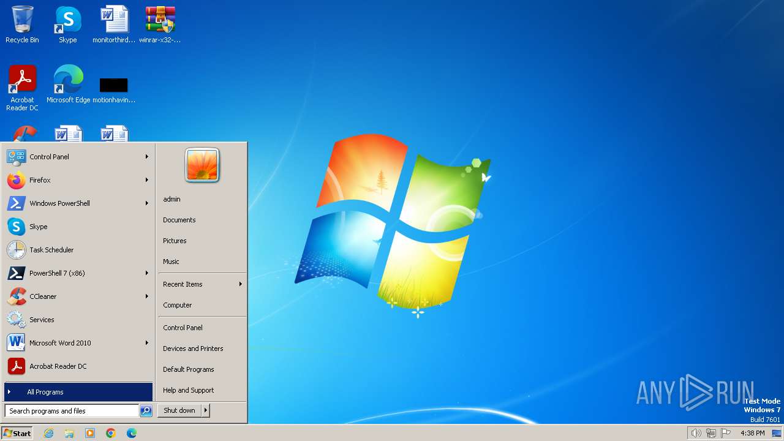The image size is (784, 441).
Task: Select the monitorthird Word document icon
Action: (114, 24)
